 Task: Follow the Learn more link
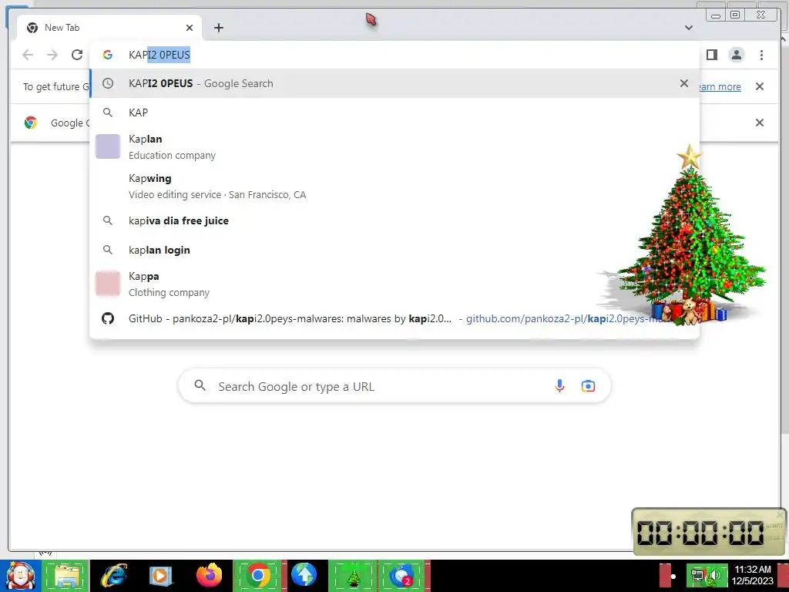click(x=720, y=86)
